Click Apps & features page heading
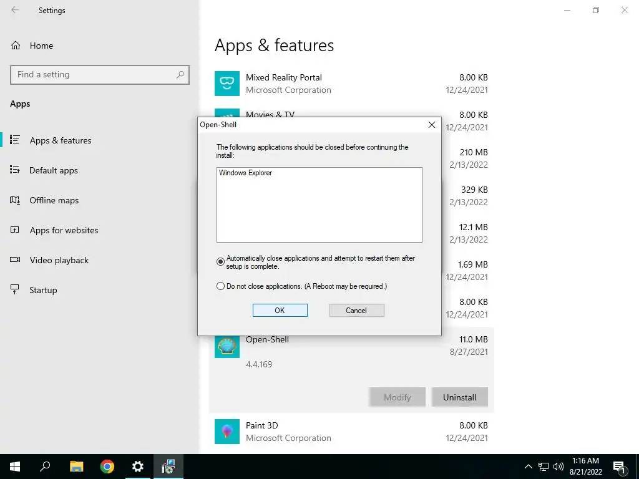This screenshot has width=639, height=479. (x=275, y=45)
